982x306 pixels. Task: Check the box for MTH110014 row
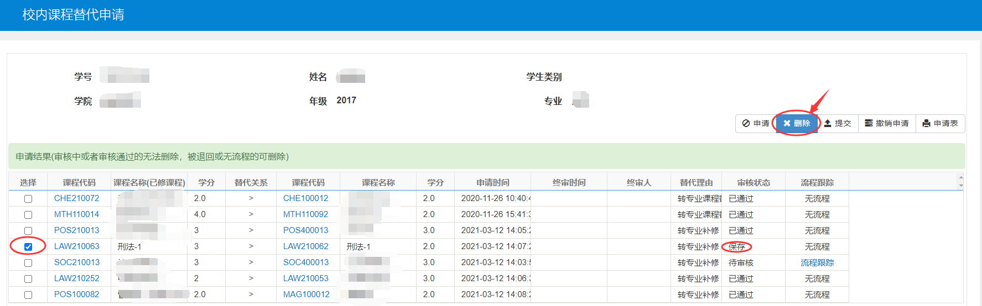[x=28, y=215]
